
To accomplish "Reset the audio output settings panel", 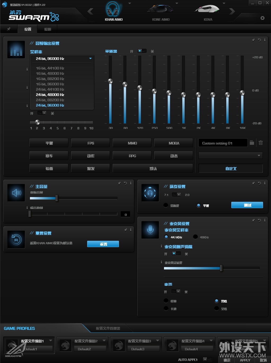I will click(259, 40).
